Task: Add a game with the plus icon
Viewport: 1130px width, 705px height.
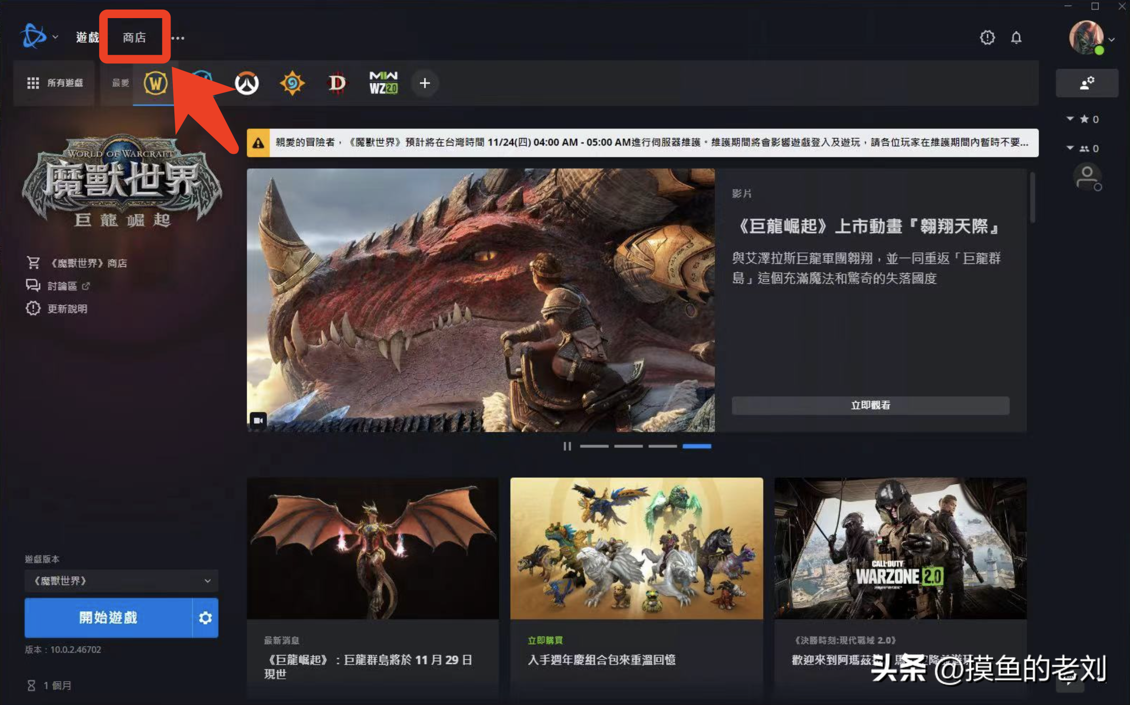Action: (x=424, y=83)
